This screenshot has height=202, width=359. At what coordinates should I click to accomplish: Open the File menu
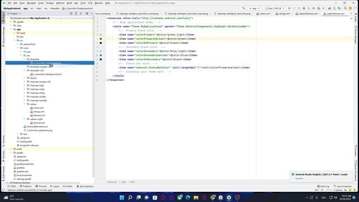tap(9, 3)
